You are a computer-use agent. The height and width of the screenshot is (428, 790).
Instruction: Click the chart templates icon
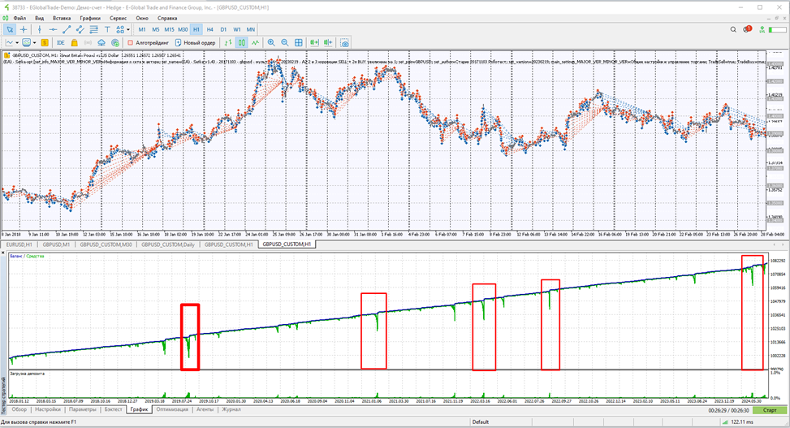[27, 43]
